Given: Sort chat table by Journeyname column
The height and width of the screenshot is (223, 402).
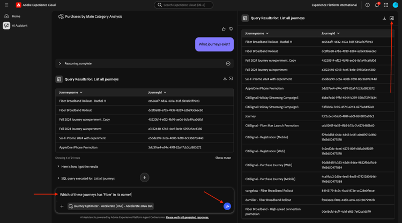Looking at the screenshot, I should 71,92.
